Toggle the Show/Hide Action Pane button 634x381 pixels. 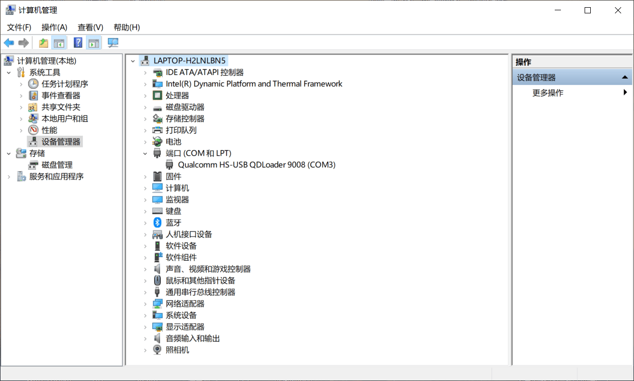click(93, 43)
